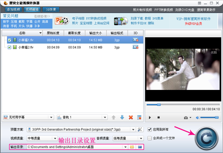The width and height of the screenshot is (223, 153).
Task: Uncheck the 小幸福1.flv checkbox
Action: pos(9,40)
